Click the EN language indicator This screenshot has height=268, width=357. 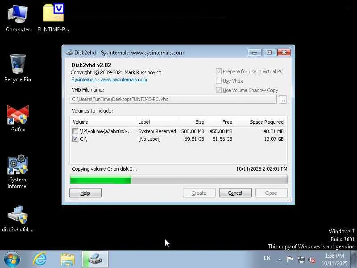click(267, 258)
